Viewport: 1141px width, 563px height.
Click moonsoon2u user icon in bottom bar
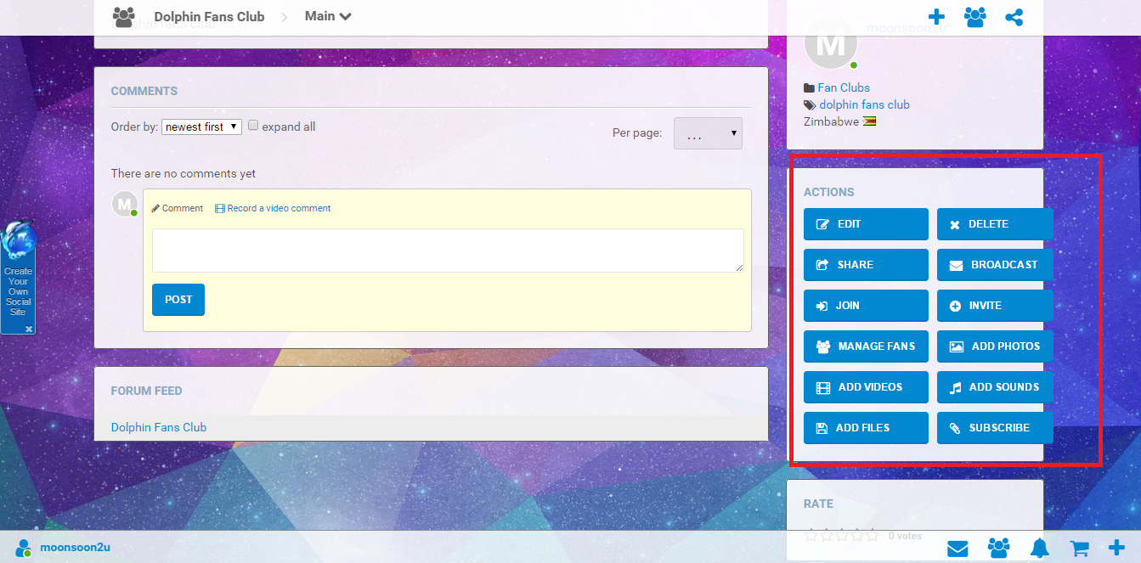point(24,548)
